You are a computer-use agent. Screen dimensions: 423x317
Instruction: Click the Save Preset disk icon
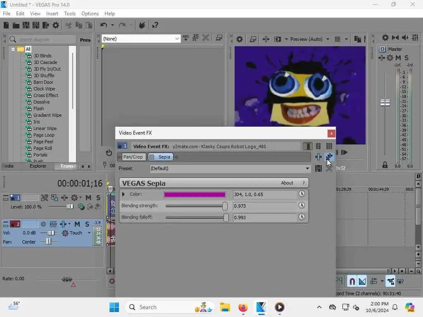coord(318,168)
